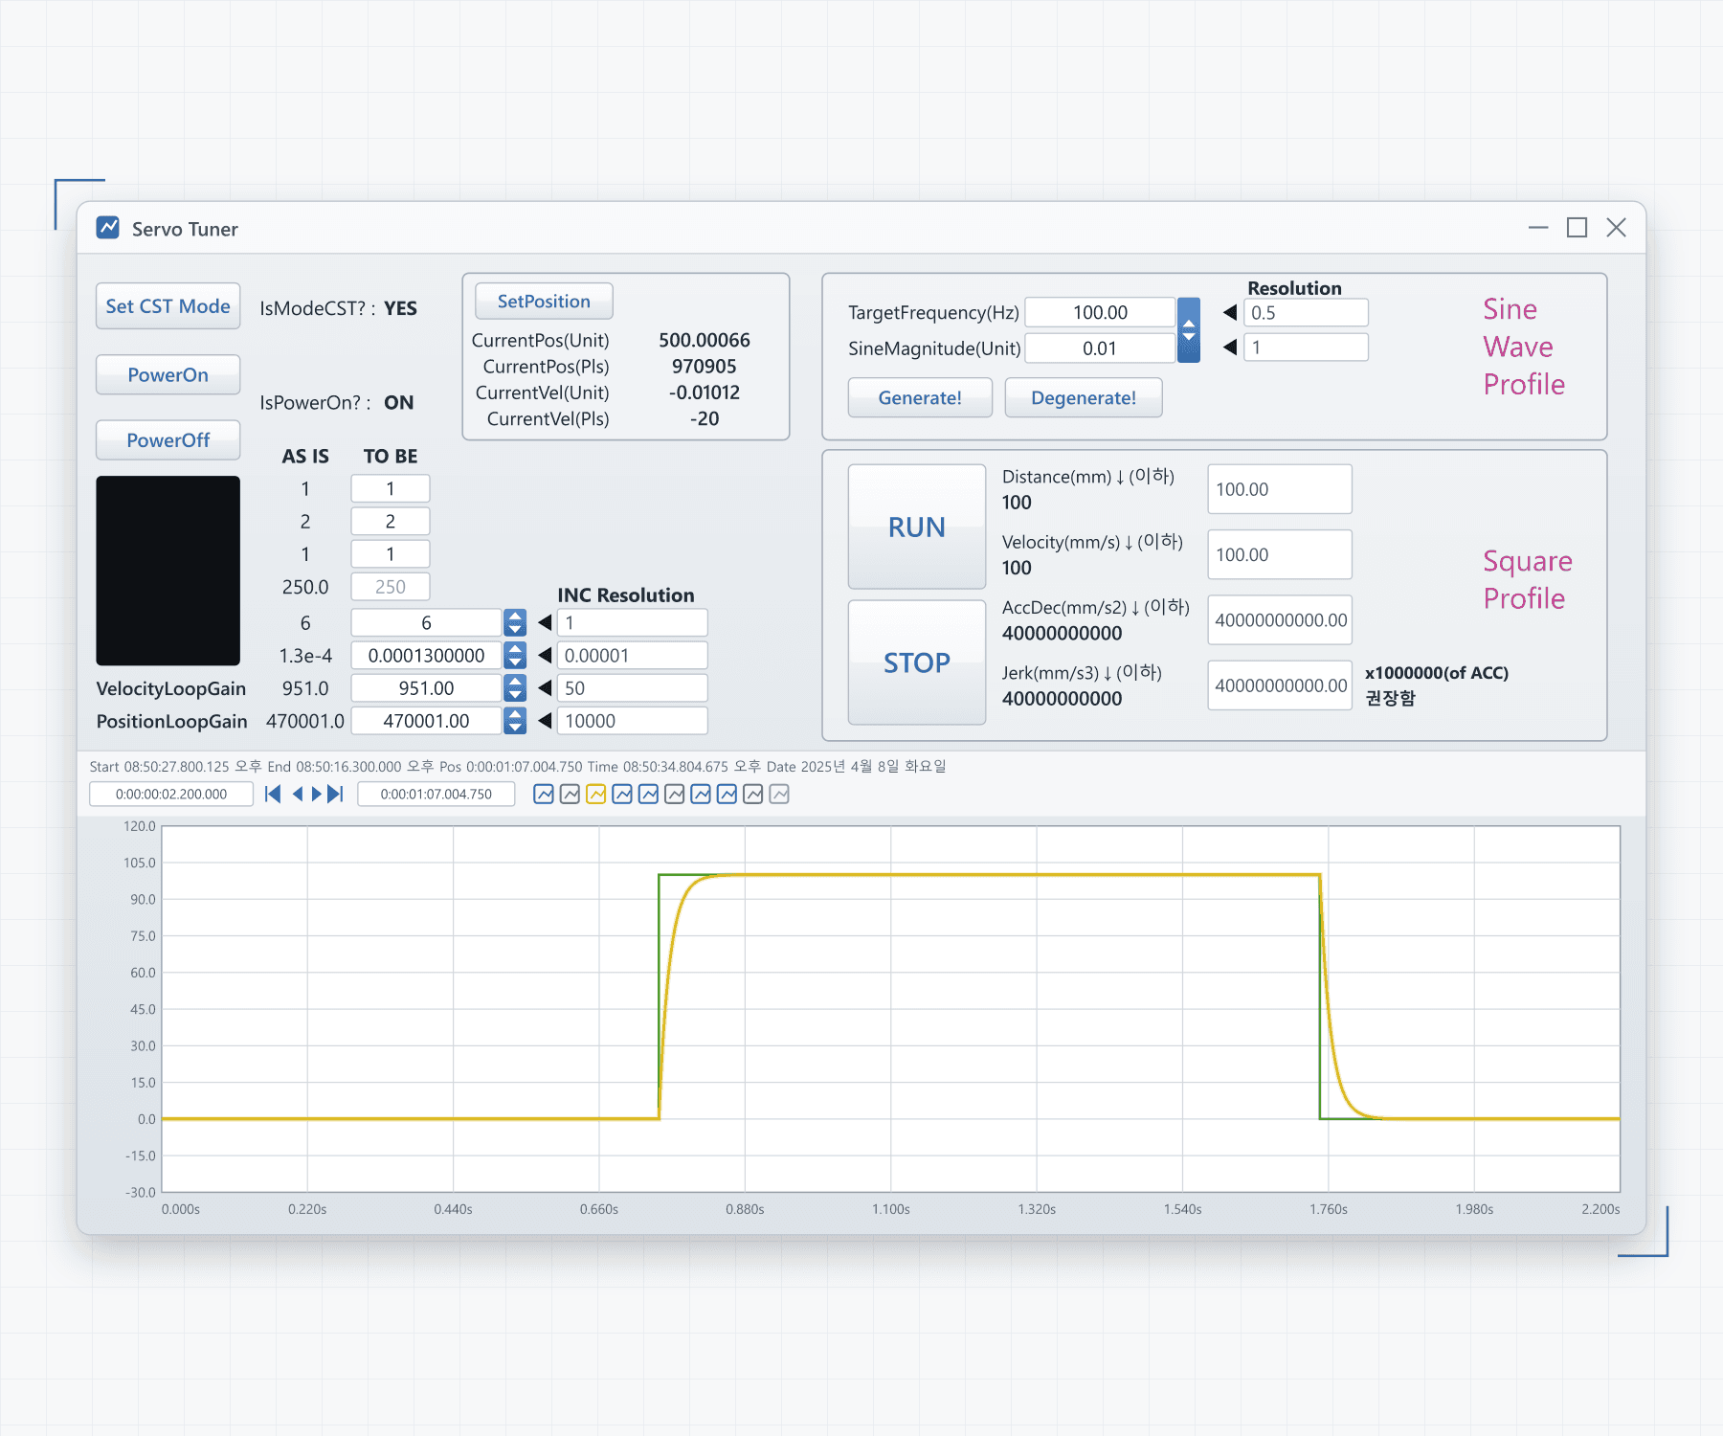Toggle the second (gray) chart trace icon
Screen dimensions: 1723x1436
570,794
